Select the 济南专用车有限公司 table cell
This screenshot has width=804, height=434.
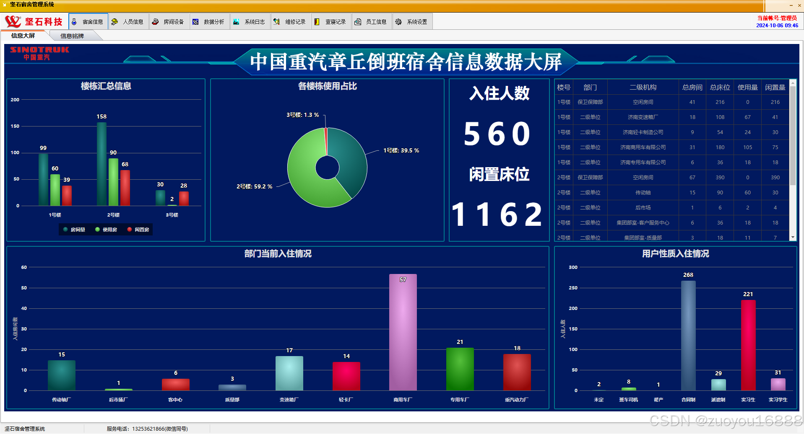(643, 163)
